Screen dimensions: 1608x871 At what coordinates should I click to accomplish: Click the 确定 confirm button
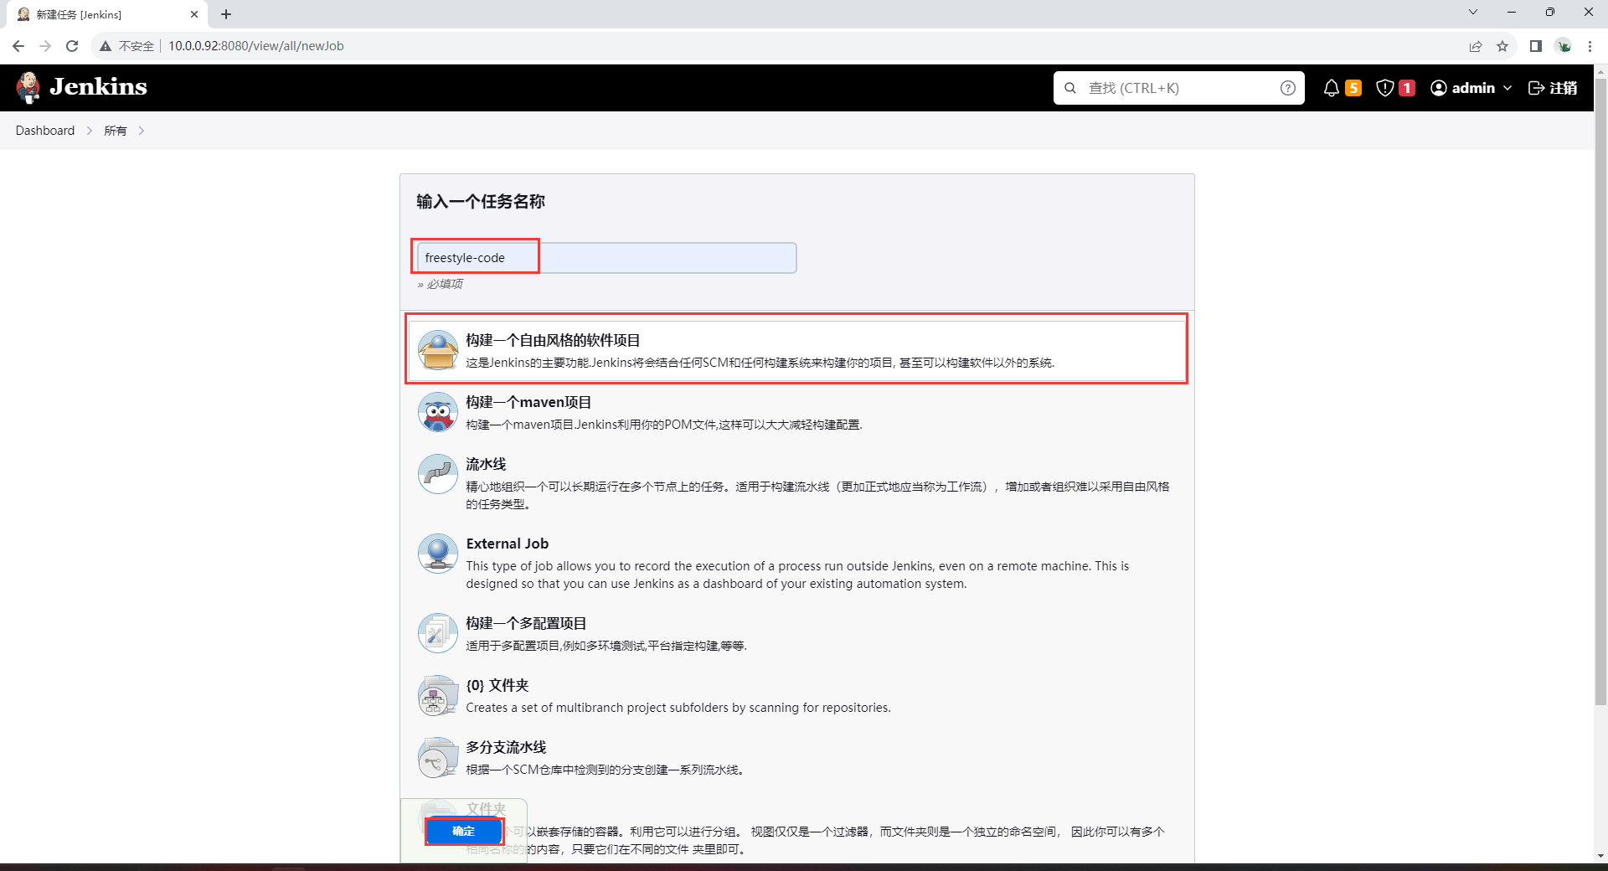coord(464,831)
